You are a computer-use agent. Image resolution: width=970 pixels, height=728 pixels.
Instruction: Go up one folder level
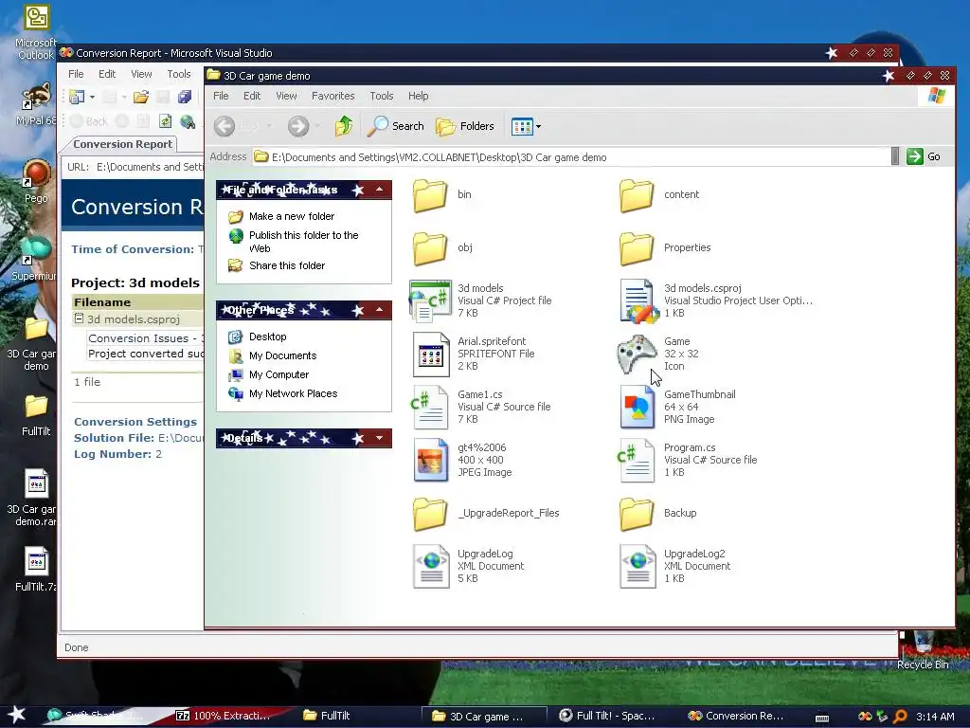pyautogui.click(x=343, y=126)
